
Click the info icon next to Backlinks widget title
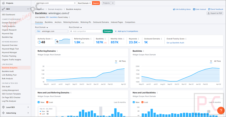pos(144,51)
